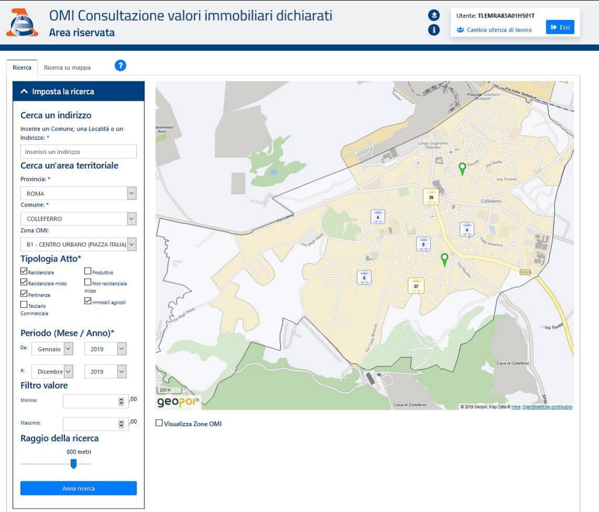Open the cluster marker 4 near Viale America
The width and height of the screenshot is (599, 512).
pos(466,229)
